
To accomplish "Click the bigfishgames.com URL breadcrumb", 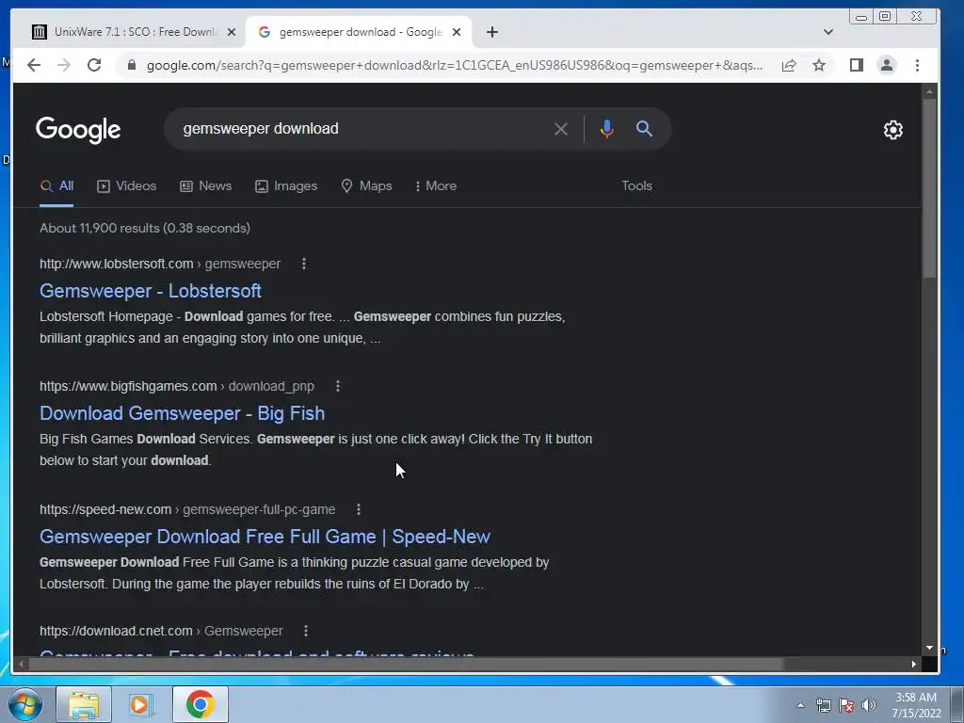I will (x=177, y=386).
